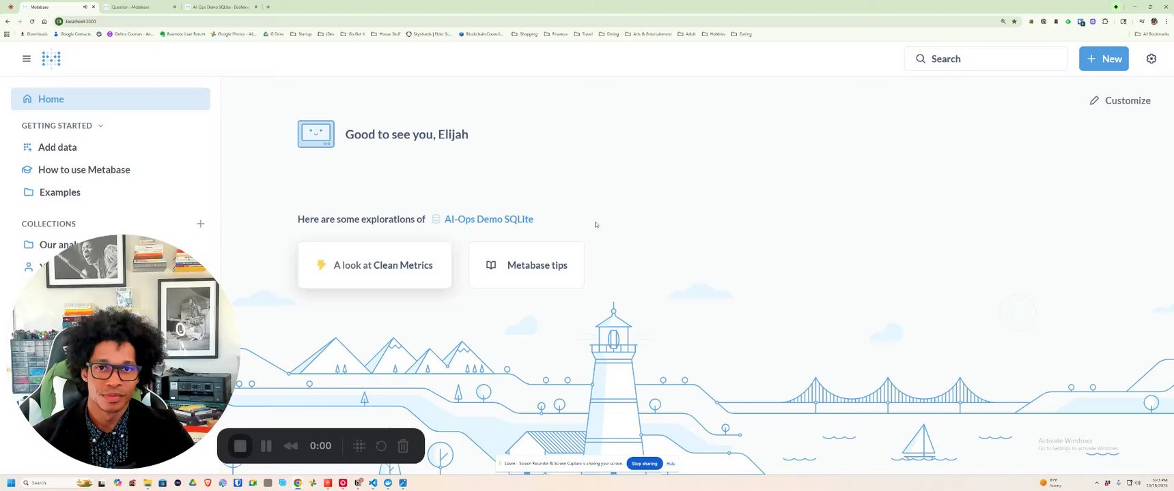
Task: Open the Windows Start menu
Action: point(11,483)
